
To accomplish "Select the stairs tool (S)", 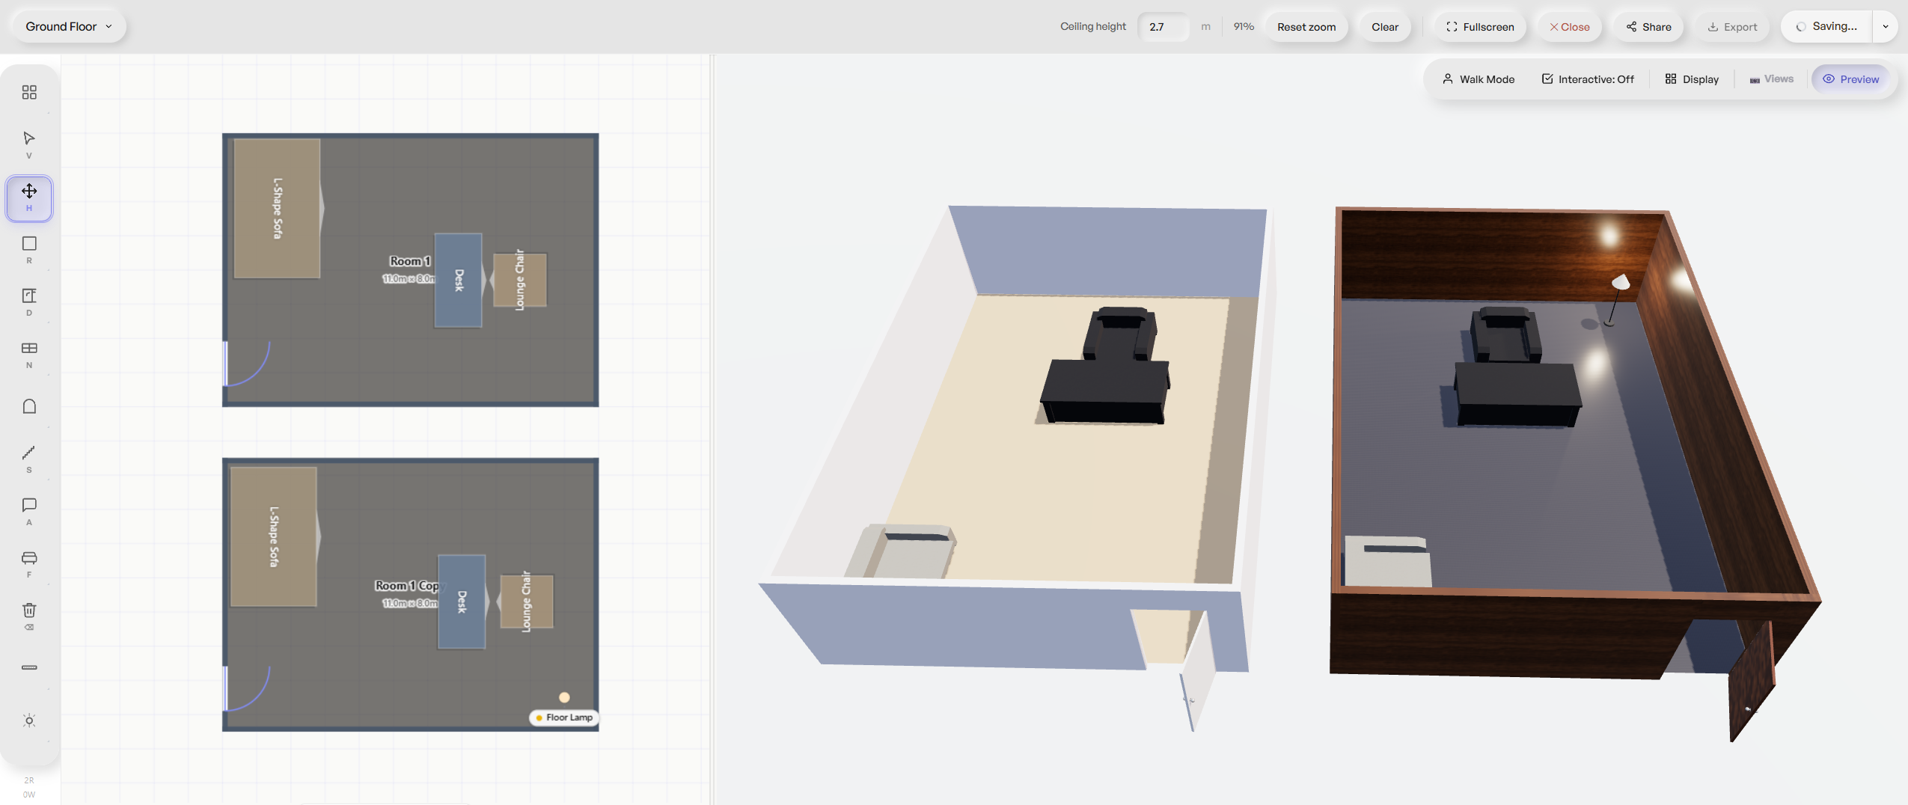I will tap(29, 459).
